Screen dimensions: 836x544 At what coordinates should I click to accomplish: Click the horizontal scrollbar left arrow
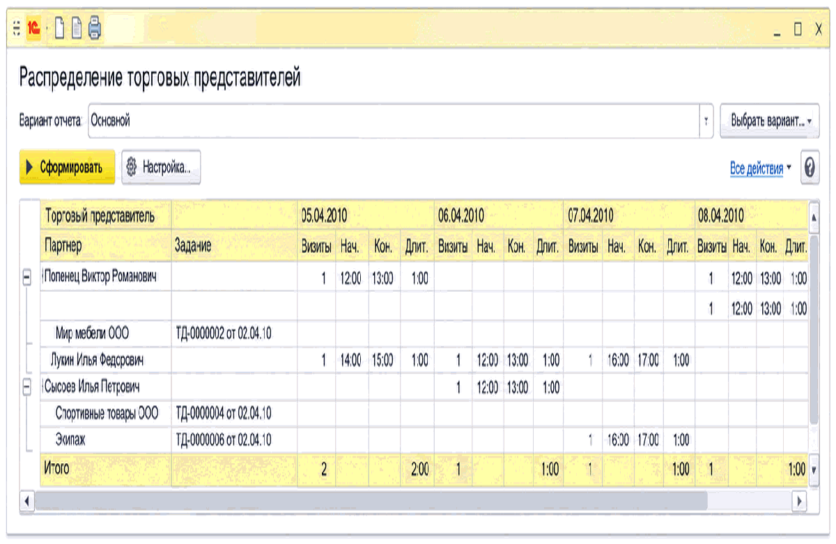point(29,500)
